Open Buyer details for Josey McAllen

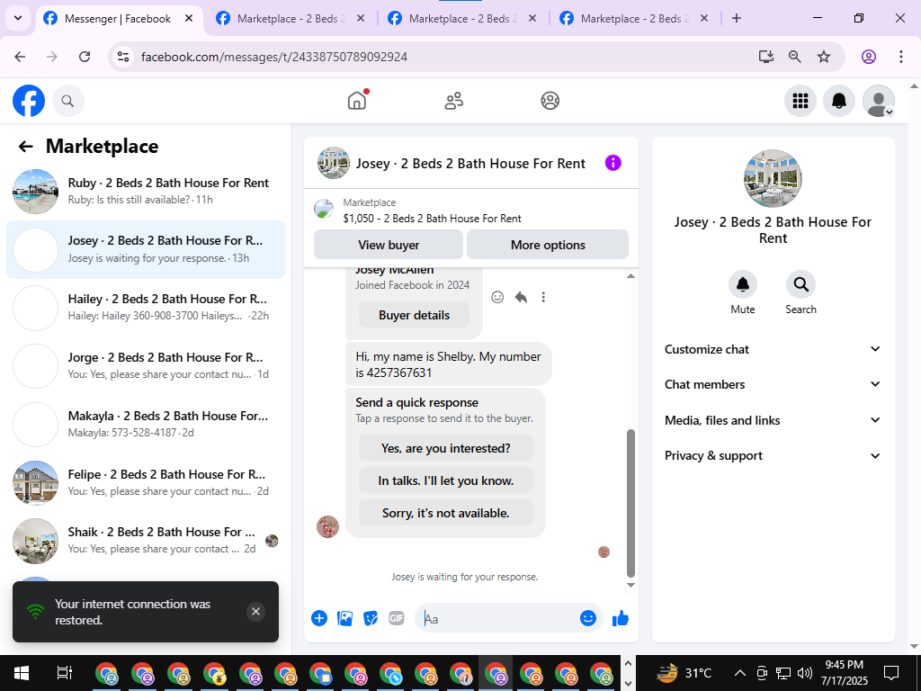[414, 315]
